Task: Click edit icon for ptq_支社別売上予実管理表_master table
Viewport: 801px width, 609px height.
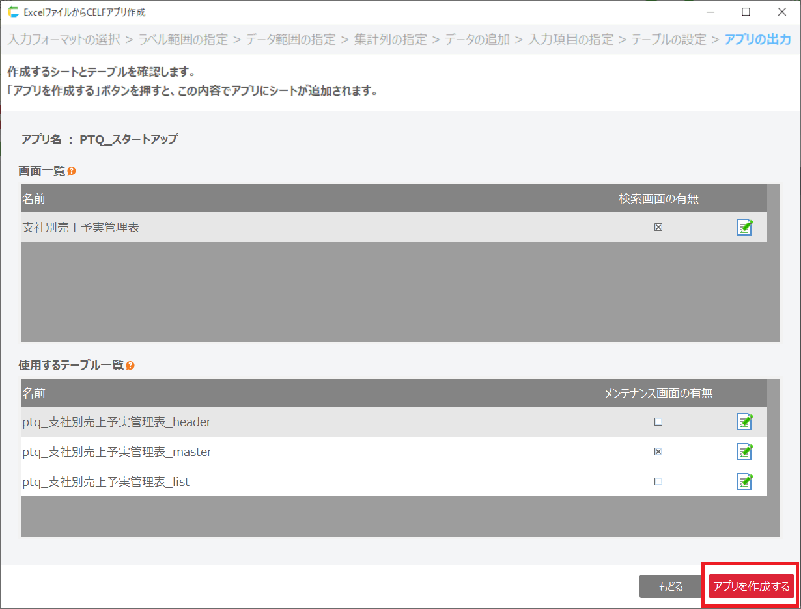Action: point(744,452)
